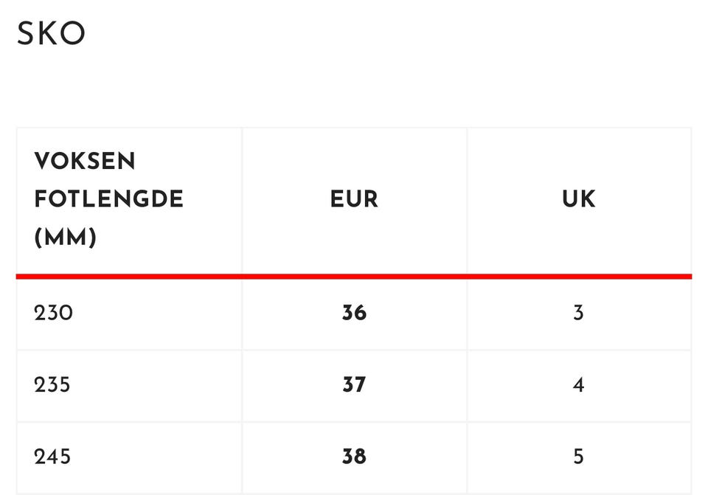708x495 pixels.
Task: Click the (MM) unit label
Action: (x=66, y=238)
